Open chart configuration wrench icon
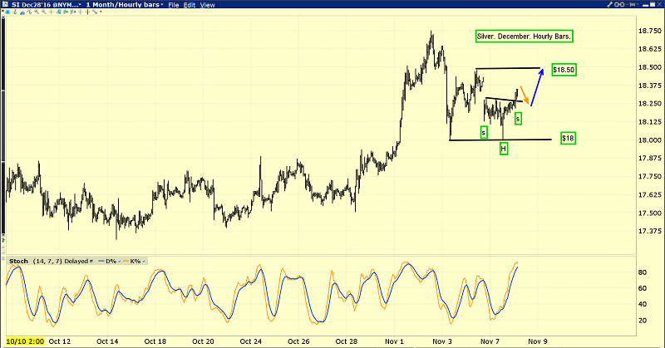665x348 pixels. [609, 5]
